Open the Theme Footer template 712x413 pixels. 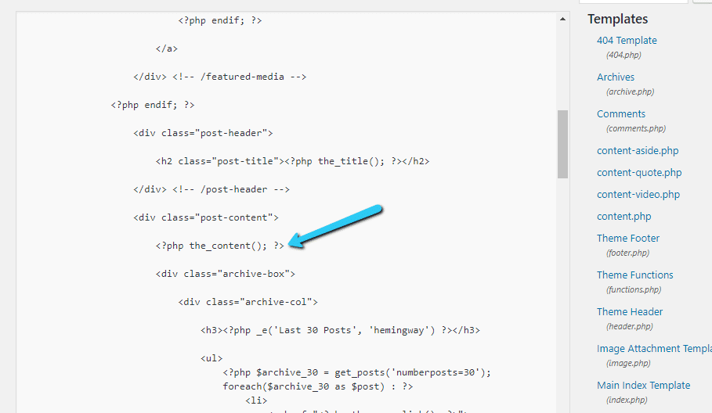coord(628,239)
